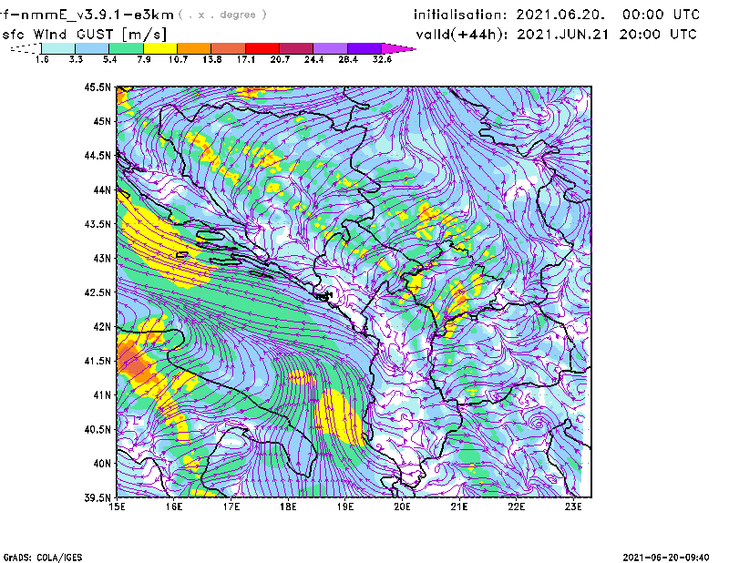Click the model name 'nmmE_v3.9.1-e3km' text

[98, 15]
